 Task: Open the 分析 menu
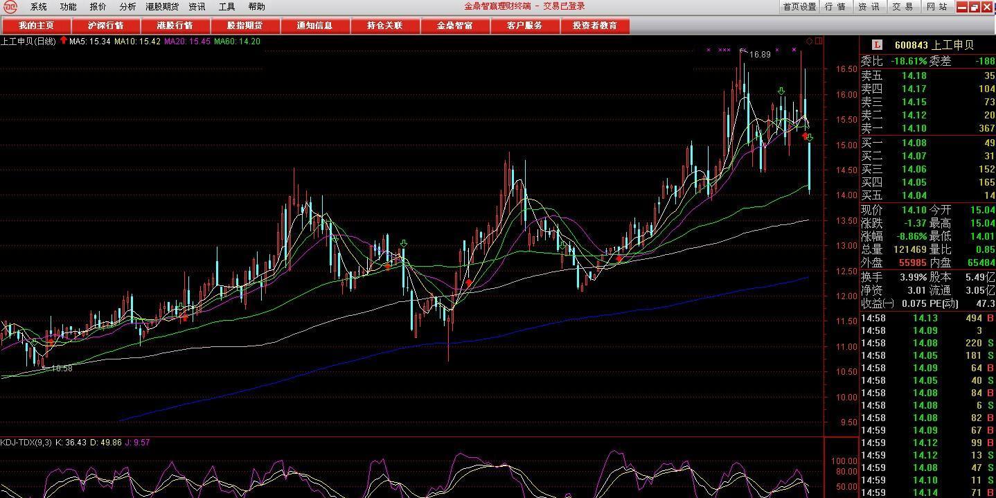(x=127, y=7)
